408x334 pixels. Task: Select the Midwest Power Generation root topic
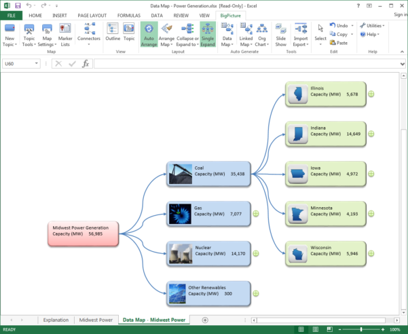84,232
